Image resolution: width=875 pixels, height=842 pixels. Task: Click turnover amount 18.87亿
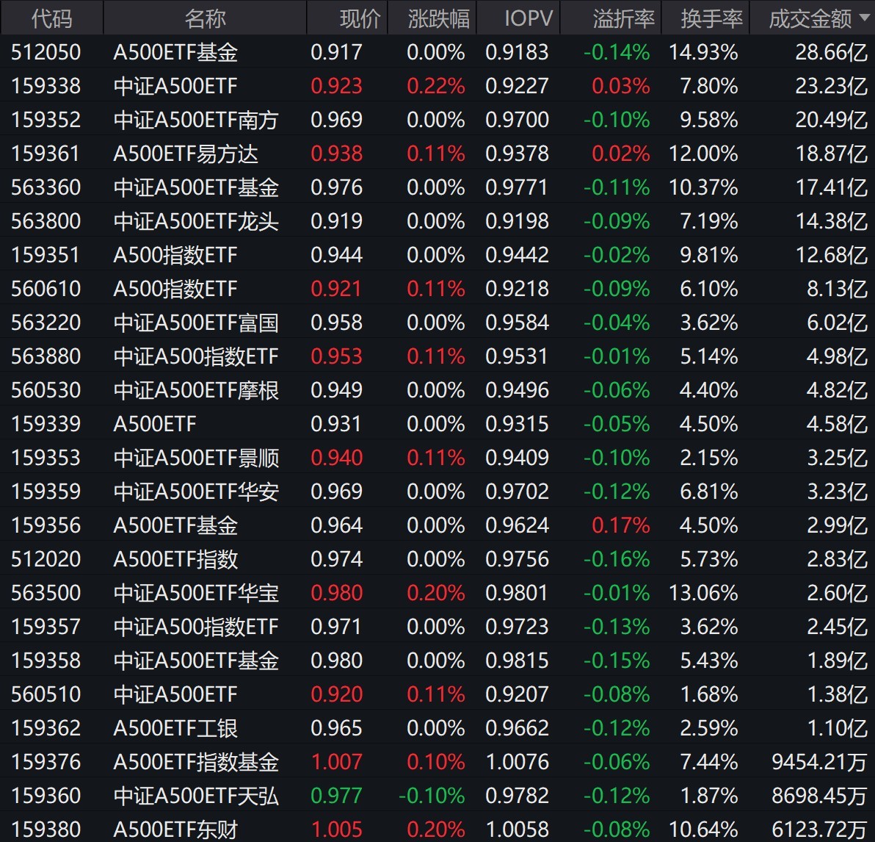pos(831,154)
